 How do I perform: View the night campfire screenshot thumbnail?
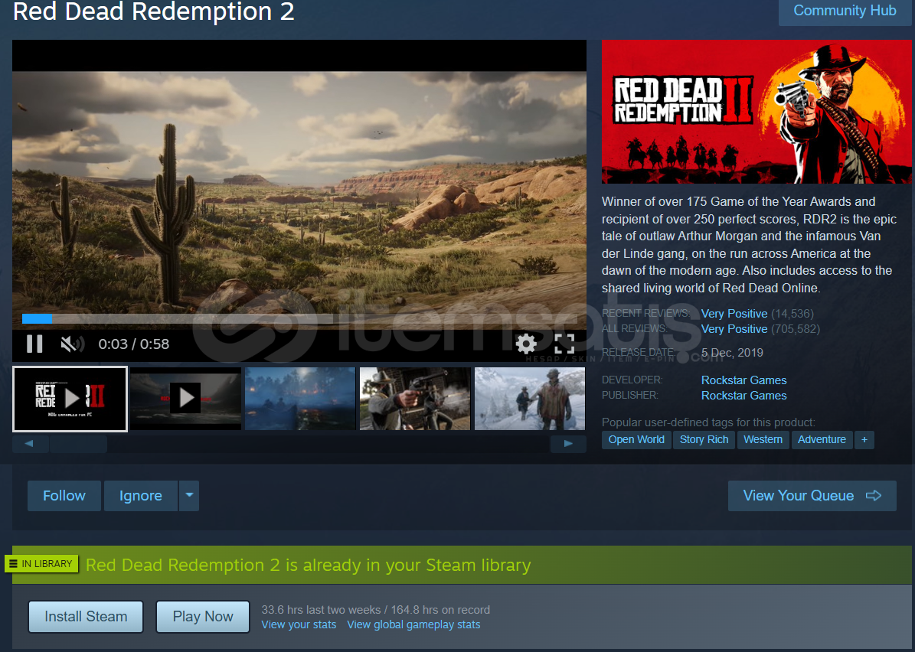pyautogui.click(x=300, y=399)
